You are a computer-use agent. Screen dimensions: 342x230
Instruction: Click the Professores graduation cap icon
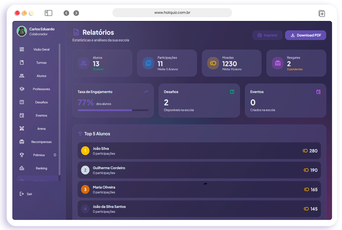(22, 89)
